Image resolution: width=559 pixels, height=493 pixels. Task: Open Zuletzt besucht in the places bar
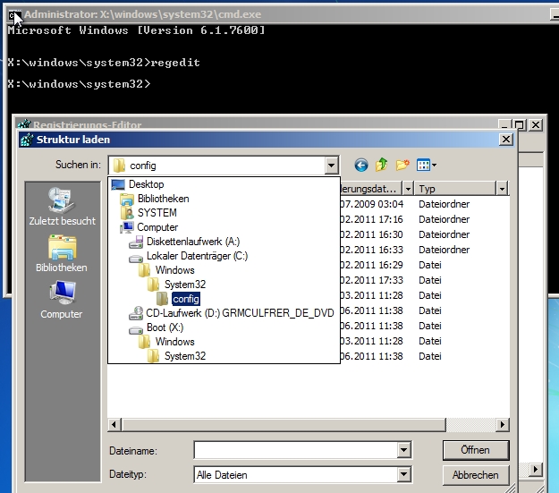(62, 207)
